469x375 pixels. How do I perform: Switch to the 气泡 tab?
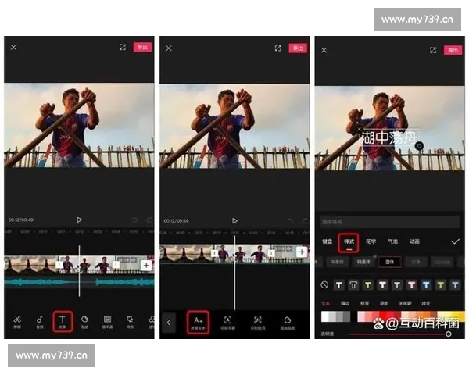[392, 241]
